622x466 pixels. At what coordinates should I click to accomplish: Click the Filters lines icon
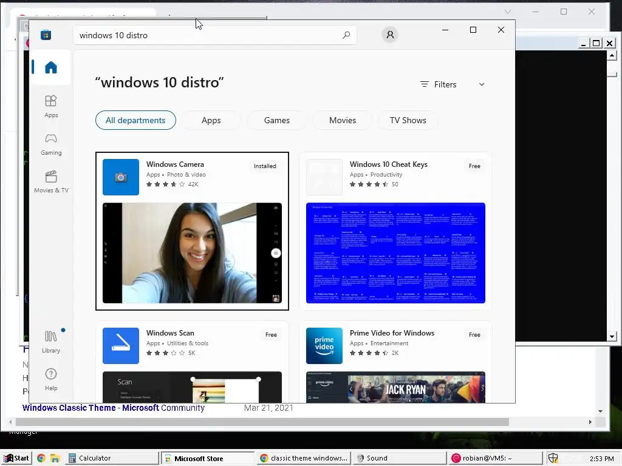[425, 84]
